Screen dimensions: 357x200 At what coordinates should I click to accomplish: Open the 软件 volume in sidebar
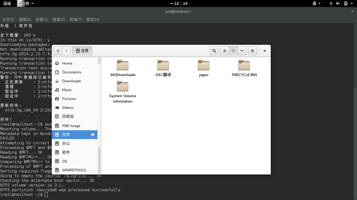click(x=75, y=152)
